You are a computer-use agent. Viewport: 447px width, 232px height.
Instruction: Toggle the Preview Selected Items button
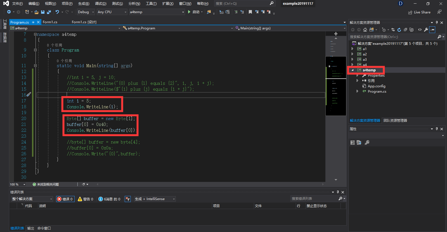[432, 30]
